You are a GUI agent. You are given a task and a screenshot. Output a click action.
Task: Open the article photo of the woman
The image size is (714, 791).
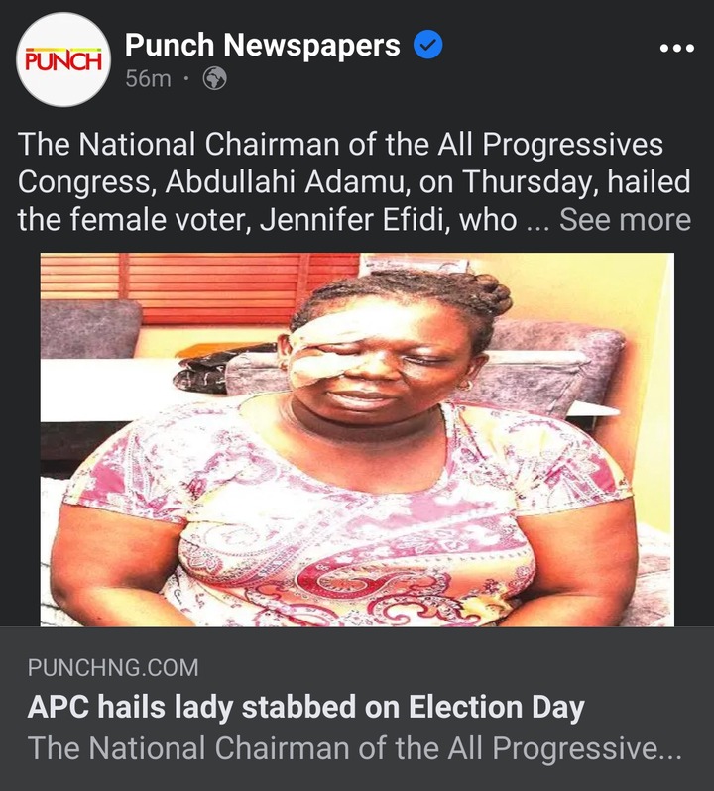[357, 439]
